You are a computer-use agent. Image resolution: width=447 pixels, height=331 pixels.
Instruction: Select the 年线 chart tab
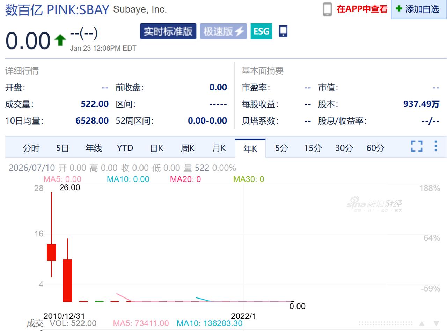click(x=94, y=148)
